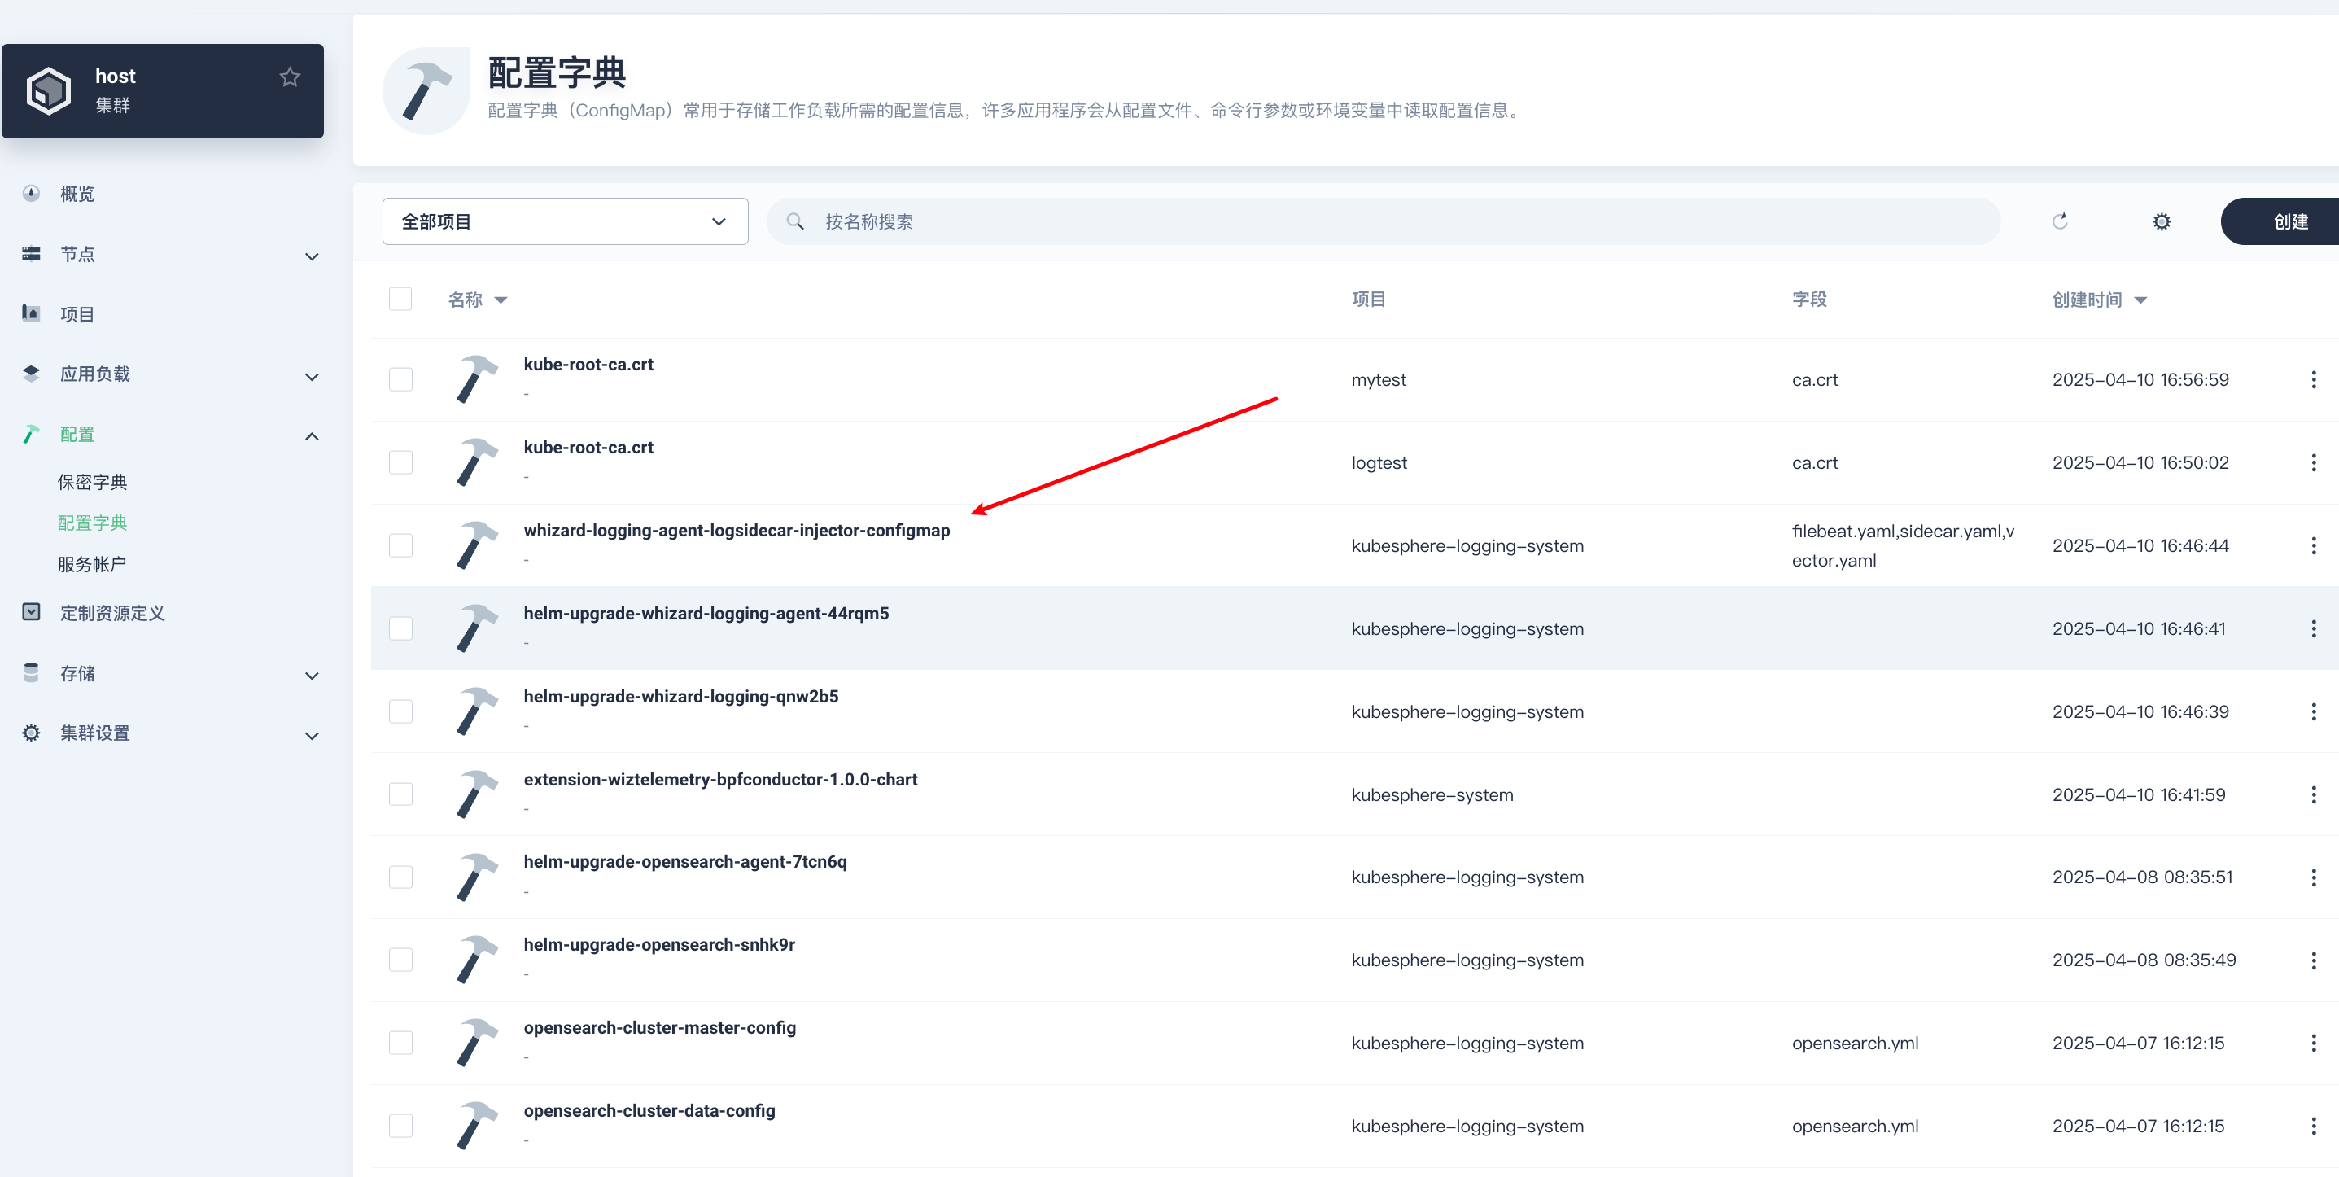Expand the 应用负载 sidebar section
The width and height of the screenshot is (2339, 1177).
(312, 377)
